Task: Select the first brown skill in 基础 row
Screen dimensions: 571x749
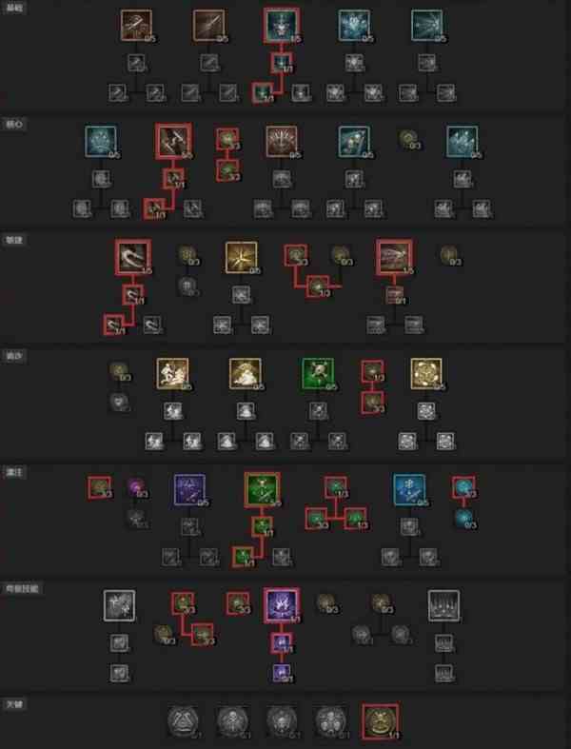Action: pyautogui.click(x=136, y=26)
